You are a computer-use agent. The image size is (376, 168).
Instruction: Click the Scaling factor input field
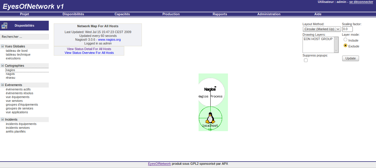pyautogui.click(x=347, y=29)
